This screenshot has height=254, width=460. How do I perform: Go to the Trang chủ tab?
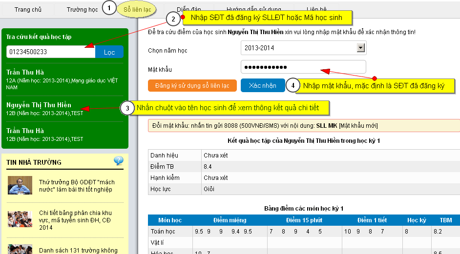[x=28, y=10]
